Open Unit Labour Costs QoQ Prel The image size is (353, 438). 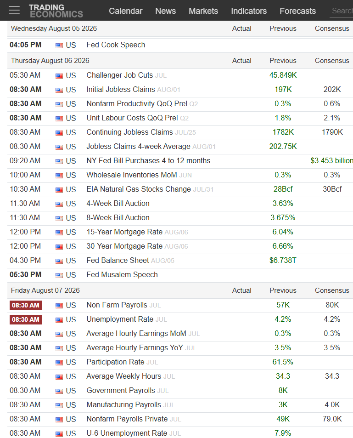(132, 118)
